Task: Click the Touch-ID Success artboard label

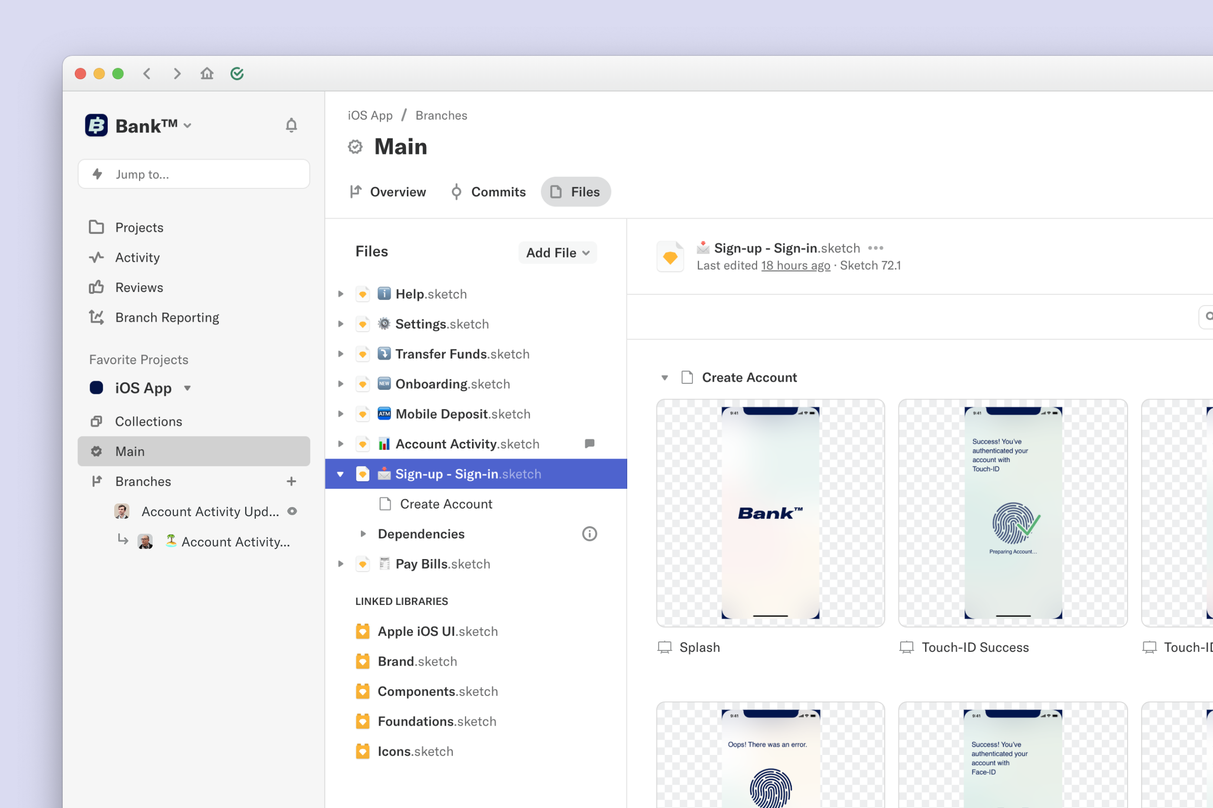Action: coord(975,647)
